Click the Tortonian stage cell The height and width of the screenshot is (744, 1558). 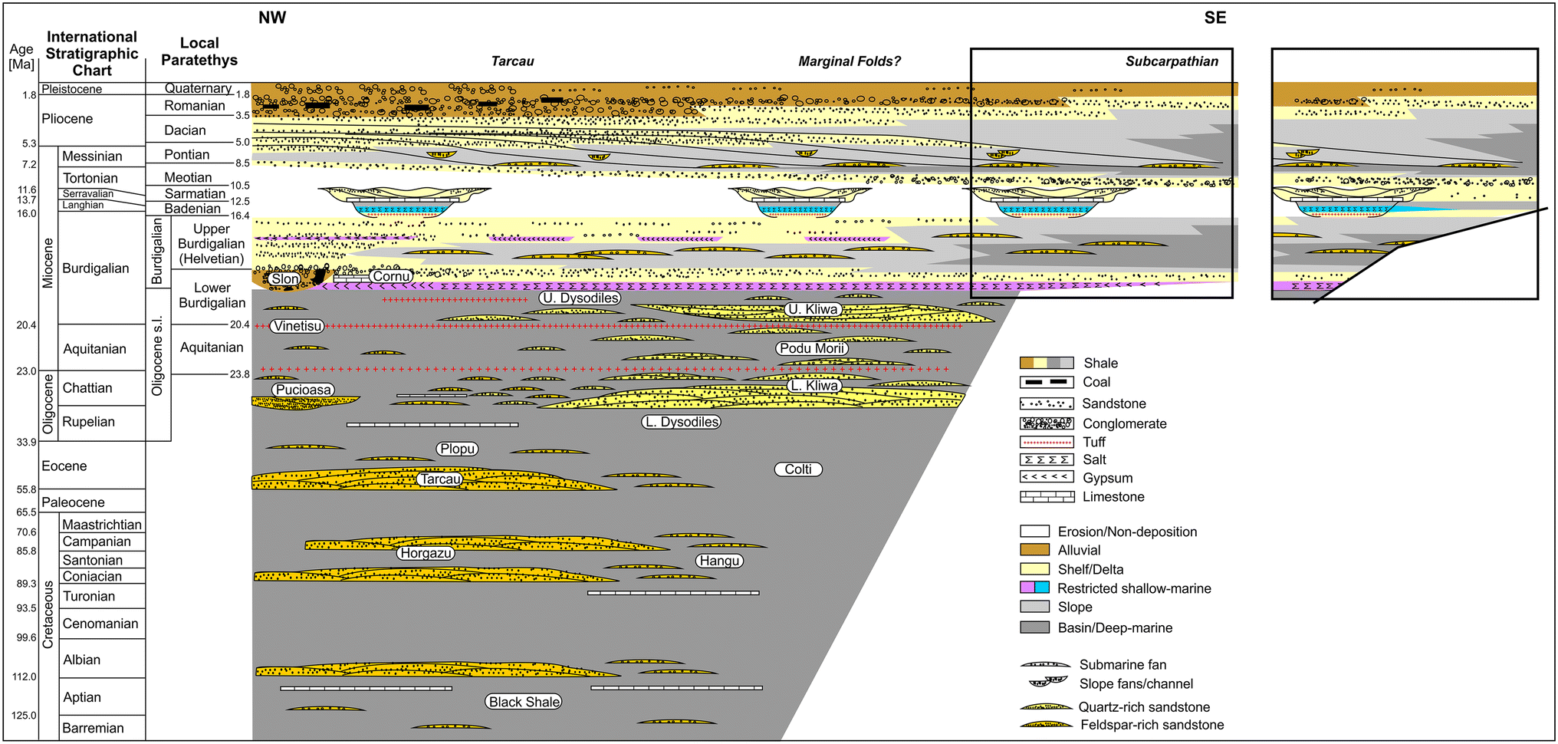click(x=102, y=178)
